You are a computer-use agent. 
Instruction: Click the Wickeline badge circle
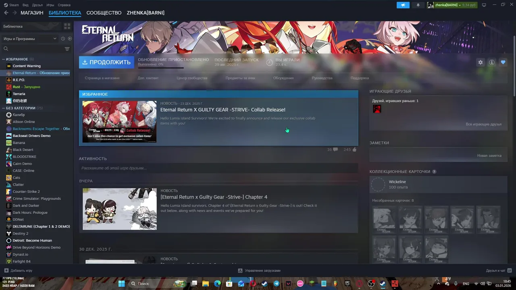(x=378, y=184)
